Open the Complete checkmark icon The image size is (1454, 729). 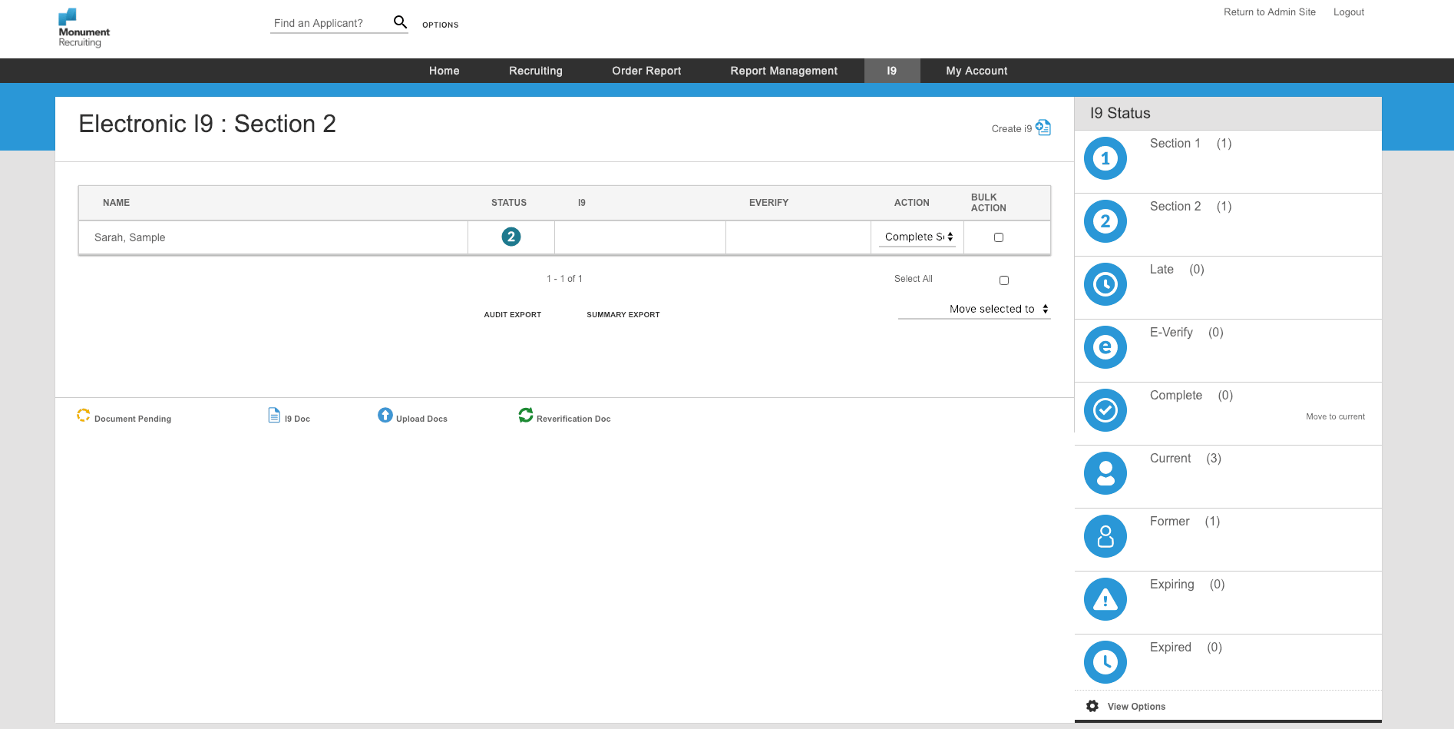(x=1105, y=410)
